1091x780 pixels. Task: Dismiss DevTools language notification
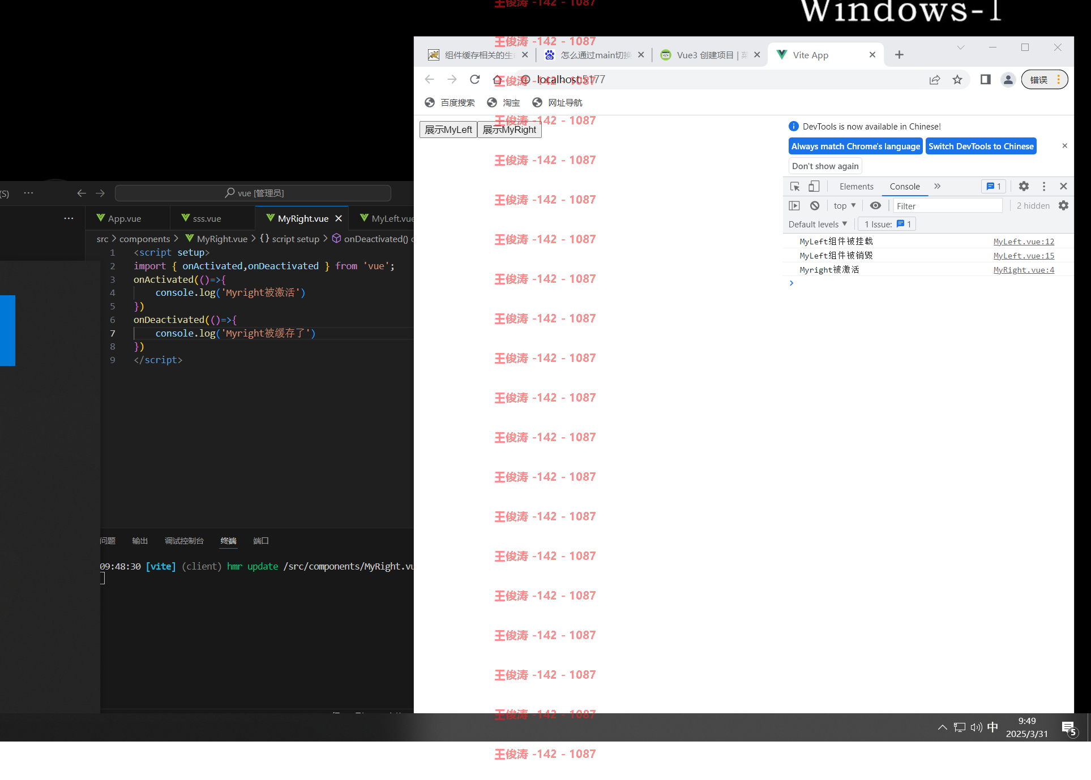pos(1064,146)
